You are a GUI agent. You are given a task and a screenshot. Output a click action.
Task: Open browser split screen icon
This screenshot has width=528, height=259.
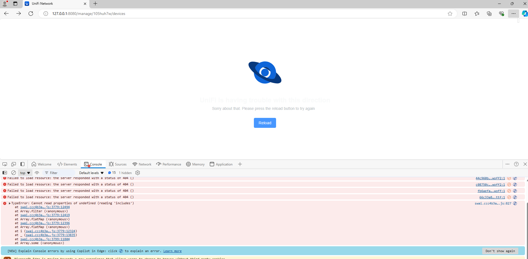[x=464, y=14]
